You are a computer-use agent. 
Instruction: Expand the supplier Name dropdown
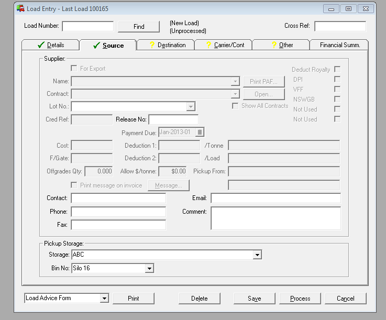click(235, 81)
